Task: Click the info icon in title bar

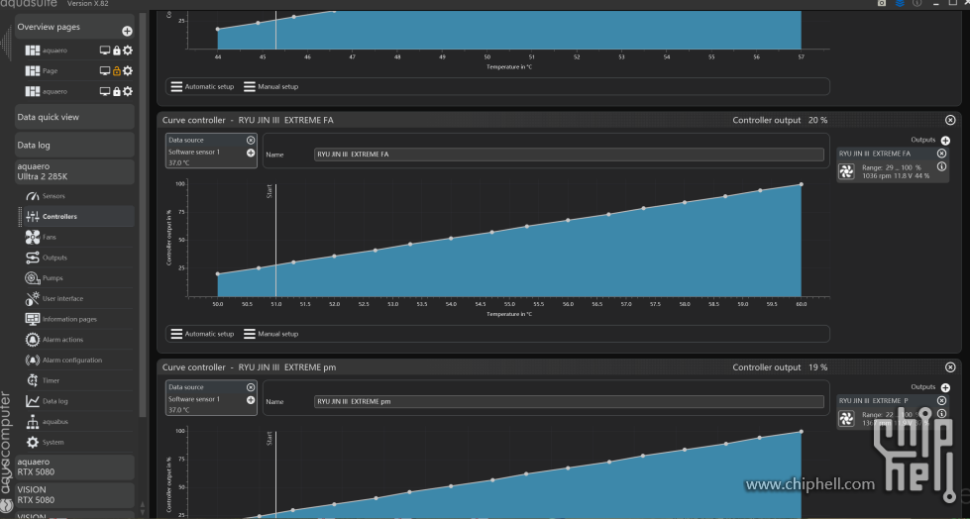Action: (x=917, y=3)
